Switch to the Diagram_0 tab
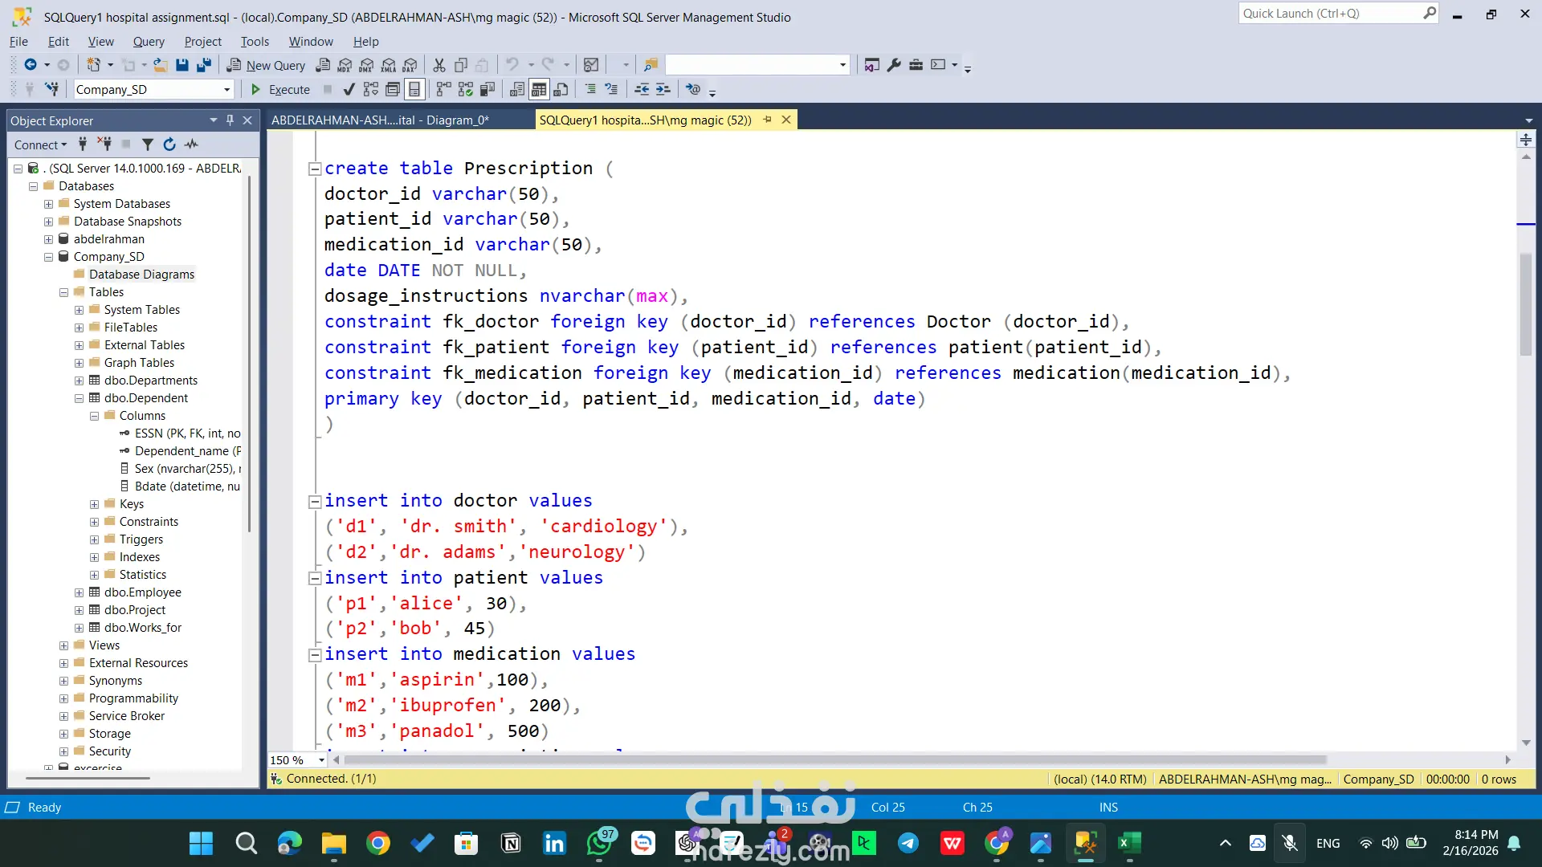This screenshot has width=1542, height=867. 380,120
